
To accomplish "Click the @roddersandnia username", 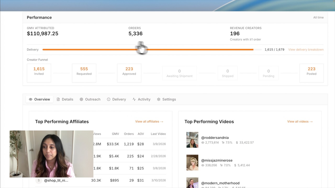I will 215,138.
